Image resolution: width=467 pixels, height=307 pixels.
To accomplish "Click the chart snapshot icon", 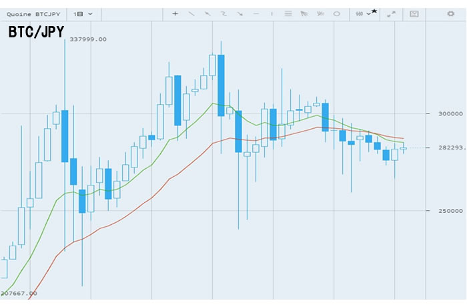I will click(x=414, y=14).
